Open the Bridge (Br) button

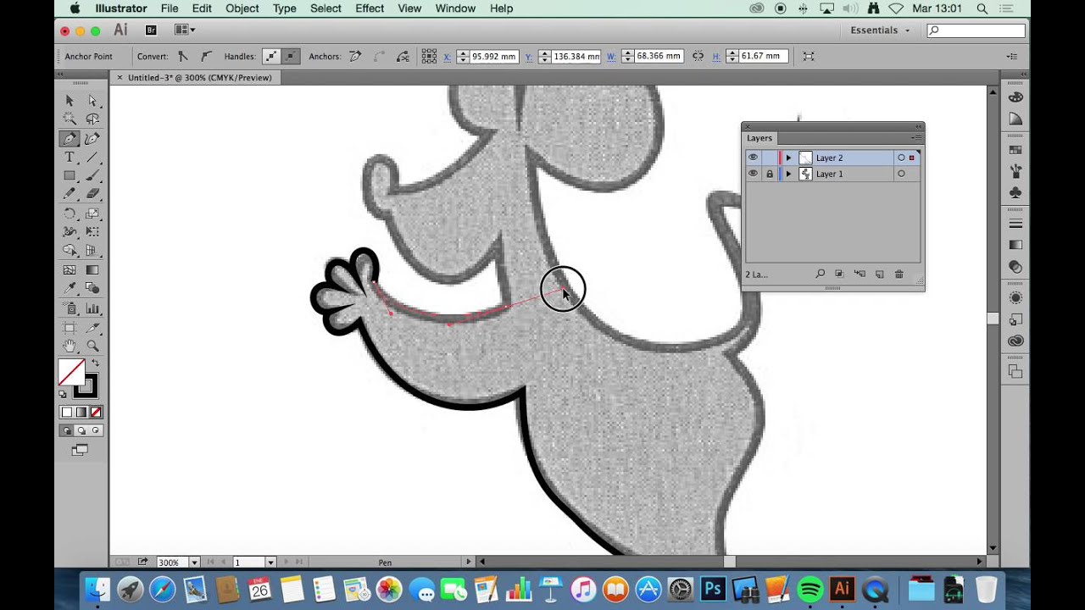[151, 30]
